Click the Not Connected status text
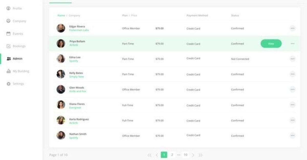This screenshot has width=307, height=160. pos(240,59)
